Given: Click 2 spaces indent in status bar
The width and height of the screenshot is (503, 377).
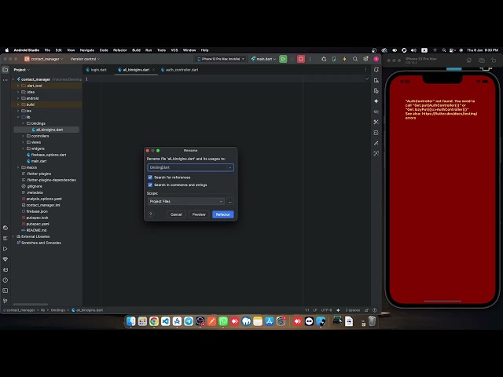Looking at the screenshot, I should pyautogui.click(x=352, y=310).
